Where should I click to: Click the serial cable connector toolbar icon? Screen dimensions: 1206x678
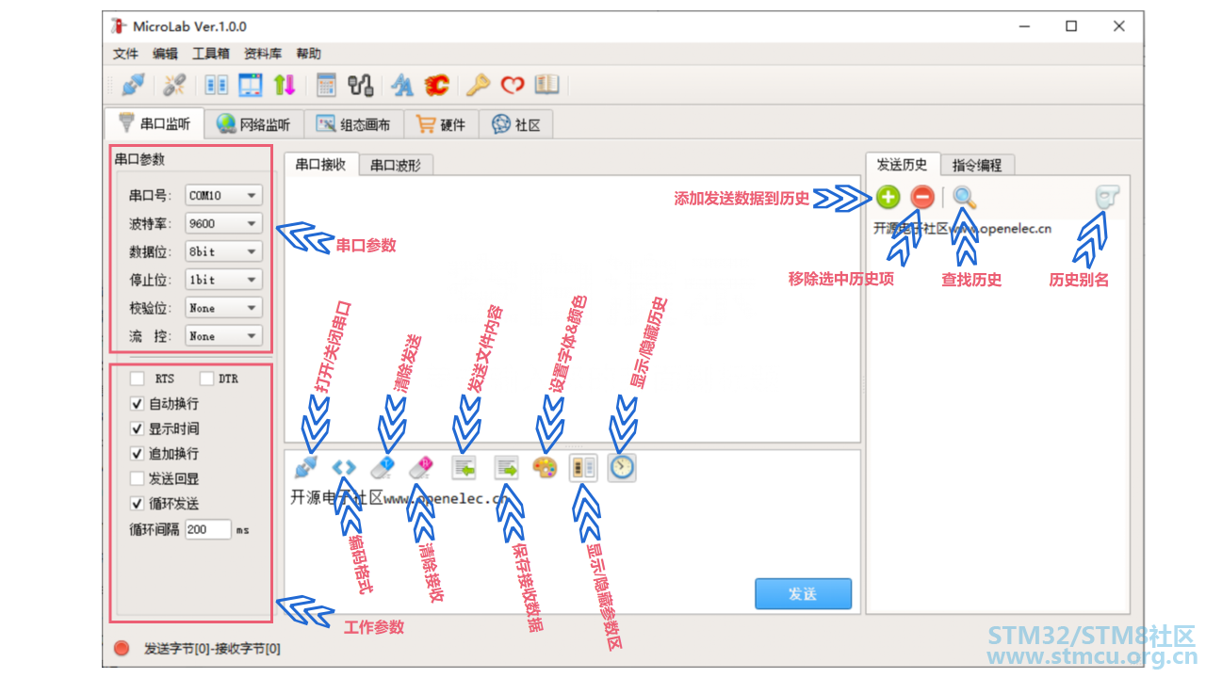360,85
